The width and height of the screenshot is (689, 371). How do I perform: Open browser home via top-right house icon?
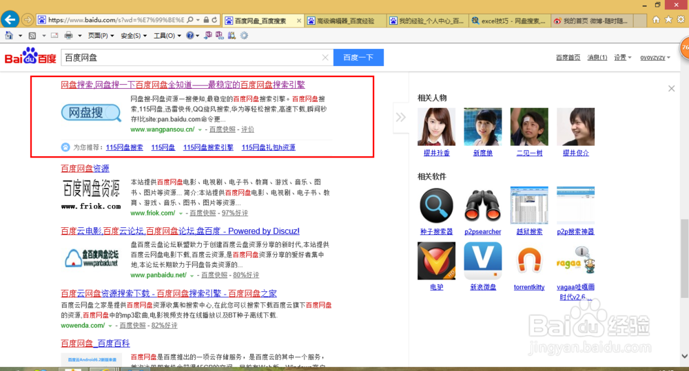point(656,20)
